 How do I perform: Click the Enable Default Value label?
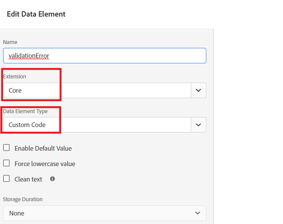coord(43,148)
